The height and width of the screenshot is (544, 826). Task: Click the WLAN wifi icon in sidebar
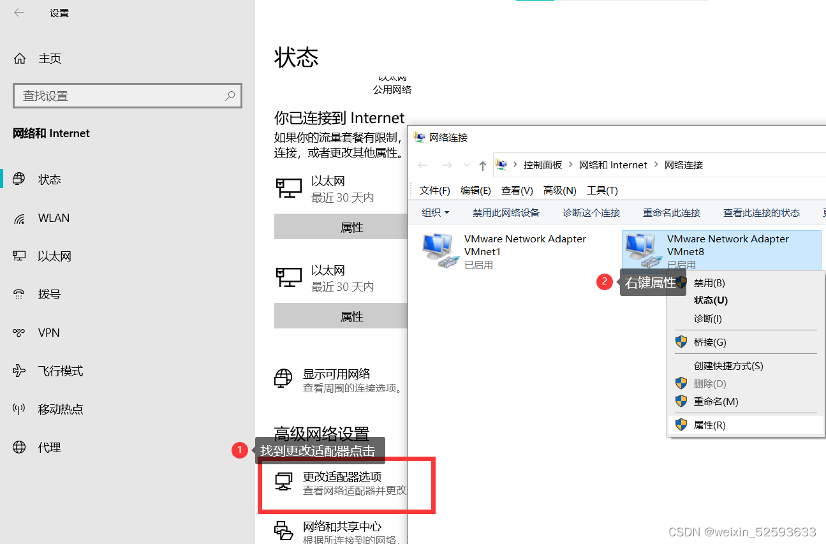coord(19,218)
